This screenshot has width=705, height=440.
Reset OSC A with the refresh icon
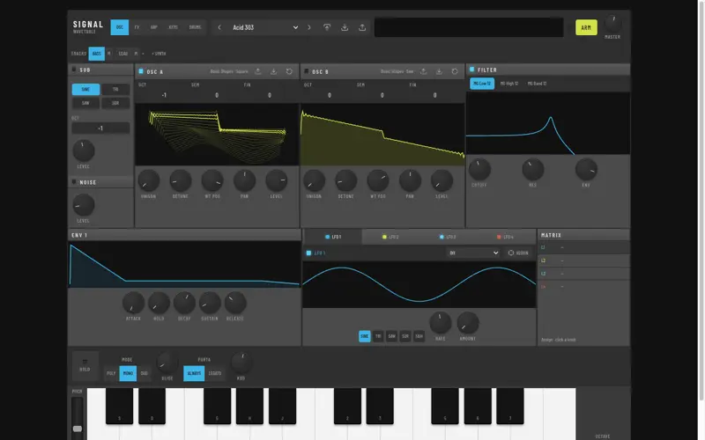click(289, 71)
